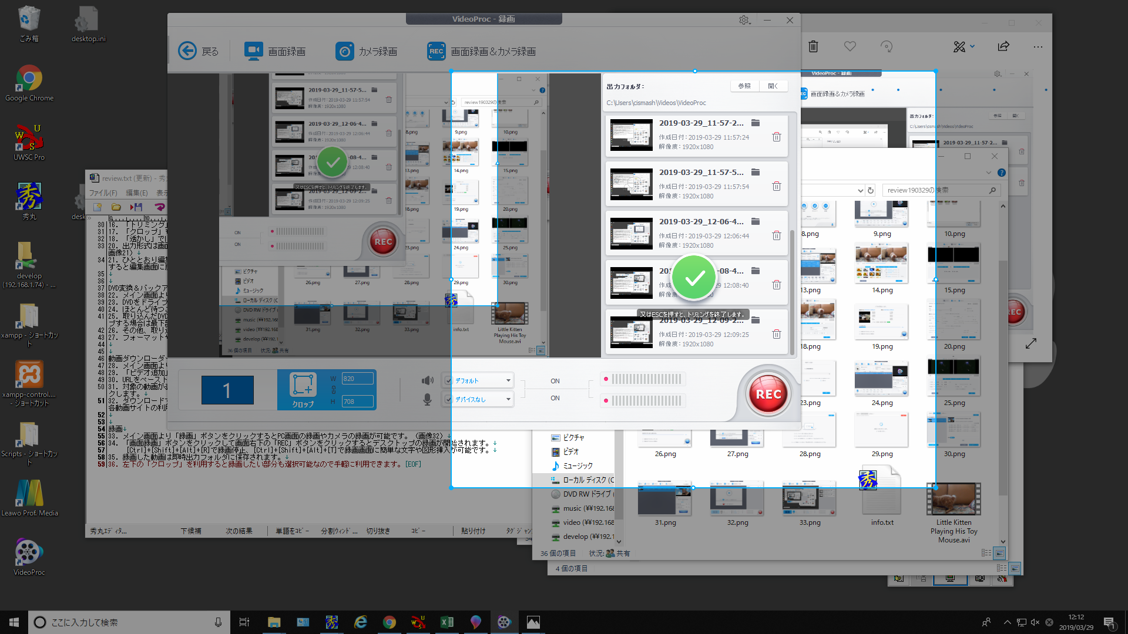The image size is (1128, 634).
Task: Click crop height H field
Action: pyautogui.click(x=357, y=402)
